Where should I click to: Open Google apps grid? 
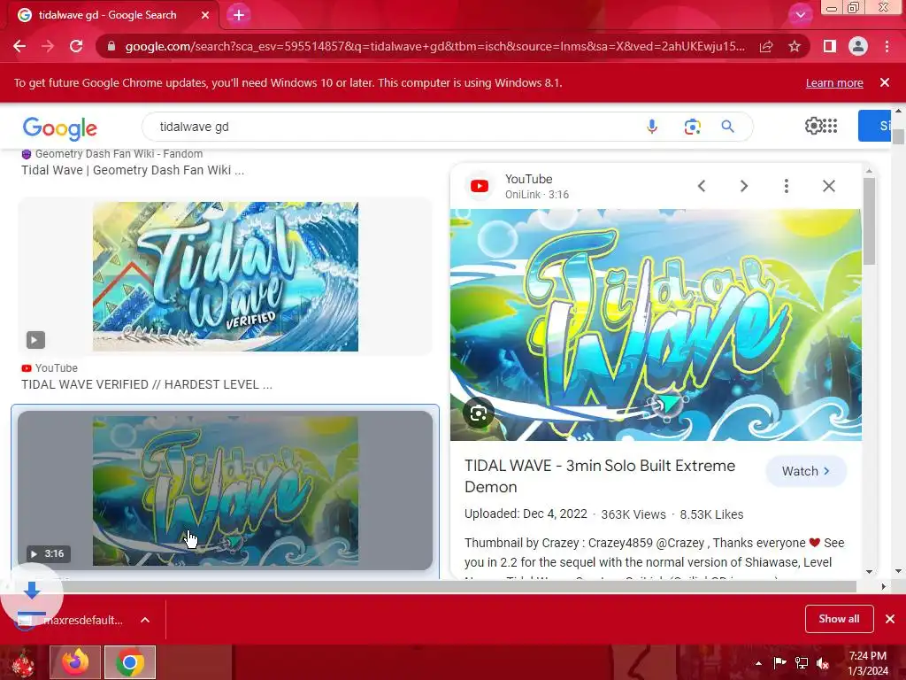pos(830,126)
